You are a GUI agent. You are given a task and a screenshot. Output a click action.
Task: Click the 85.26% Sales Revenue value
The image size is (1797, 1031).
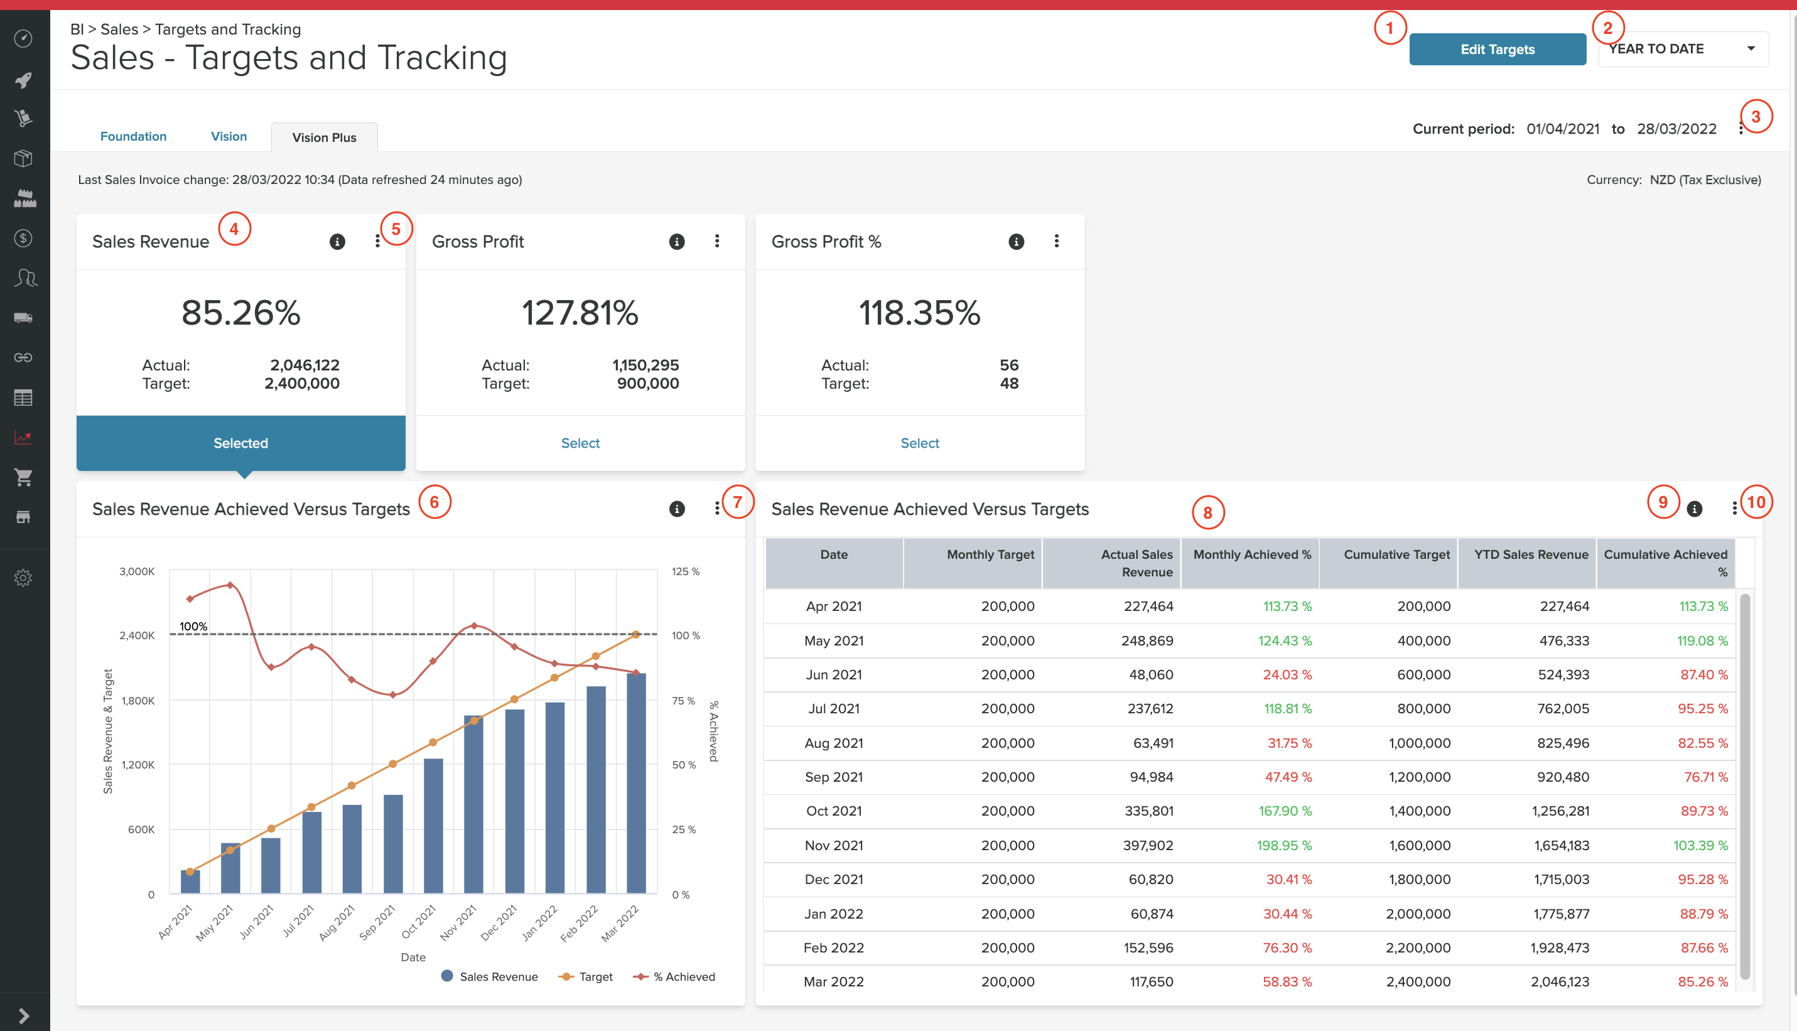click(x=240, y=312)
